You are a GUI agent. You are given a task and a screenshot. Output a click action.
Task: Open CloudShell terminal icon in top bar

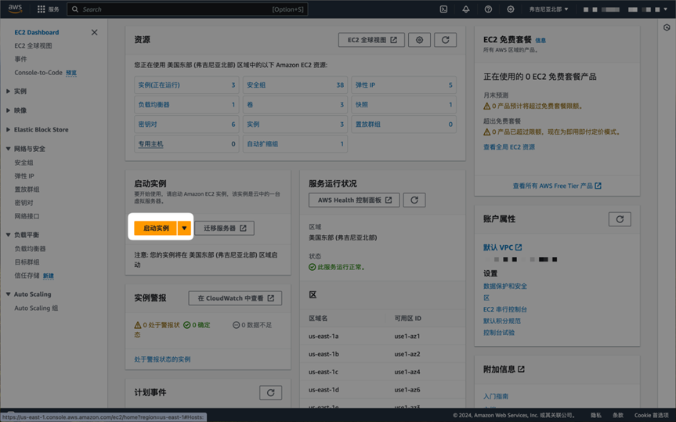click(x=443, y=9)
